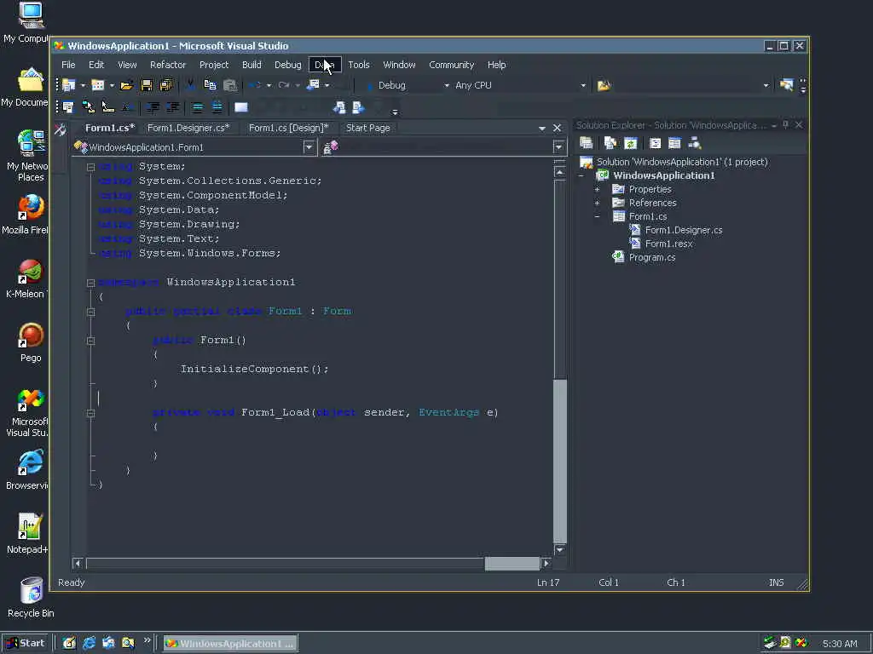Open the active files list dropdown arrow
The width and height of the screenshot is (873, 654).
point(541,129)
